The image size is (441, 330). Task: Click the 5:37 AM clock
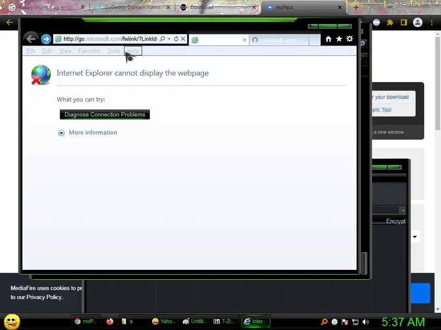click(x=403, y=322)
